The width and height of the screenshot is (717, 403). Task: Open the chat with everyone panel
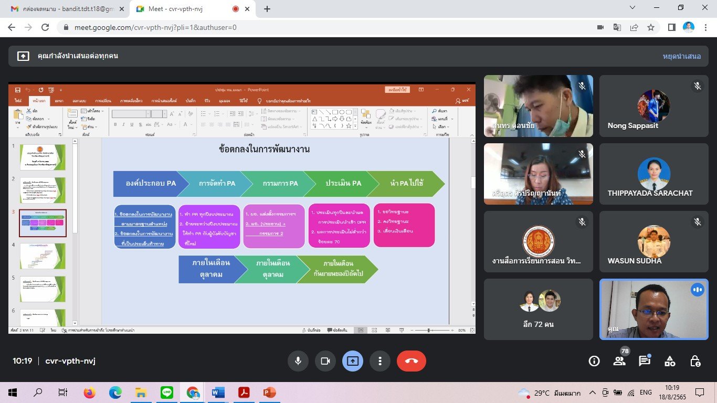tap(644, 361)
